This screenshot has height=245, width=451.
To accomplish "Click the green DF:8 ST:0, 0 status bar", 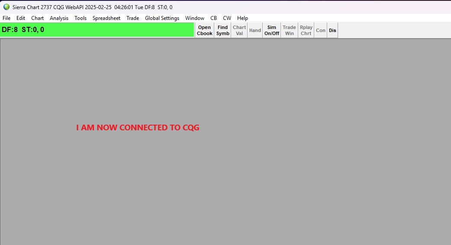I will click(x=97, y=30).
